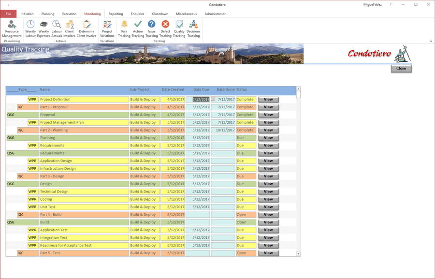435x279 pixels.
Task: Open date picker beside Project Definition due date
Action: (213, 99)
